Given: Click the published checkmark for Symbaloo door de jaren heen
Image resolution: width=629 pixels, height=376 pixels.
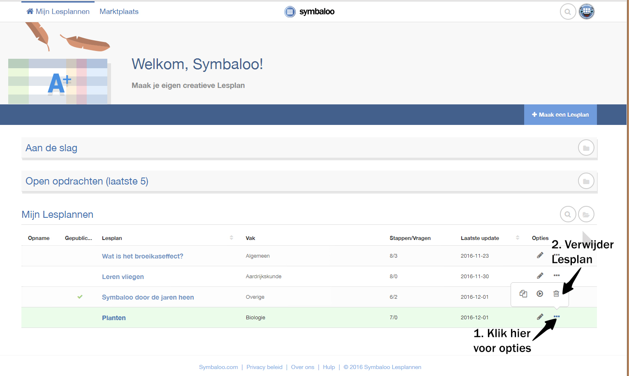Looking at the screenshot, I should point(80,297).
